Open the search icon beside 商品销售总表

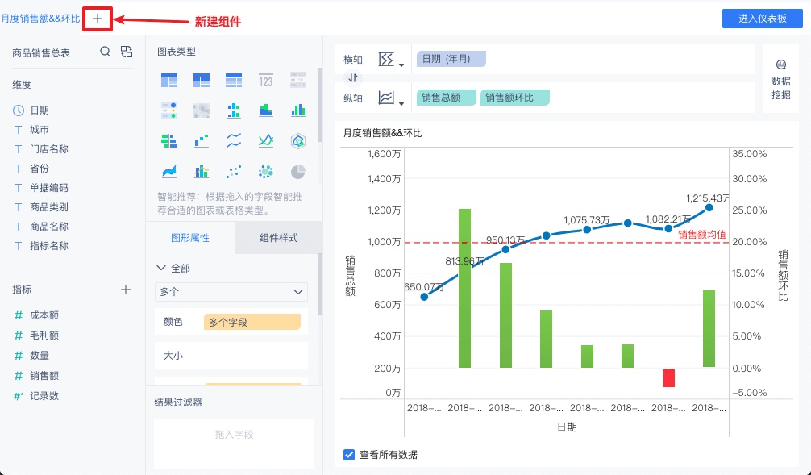pyautogui.click(x=105, y=50)
